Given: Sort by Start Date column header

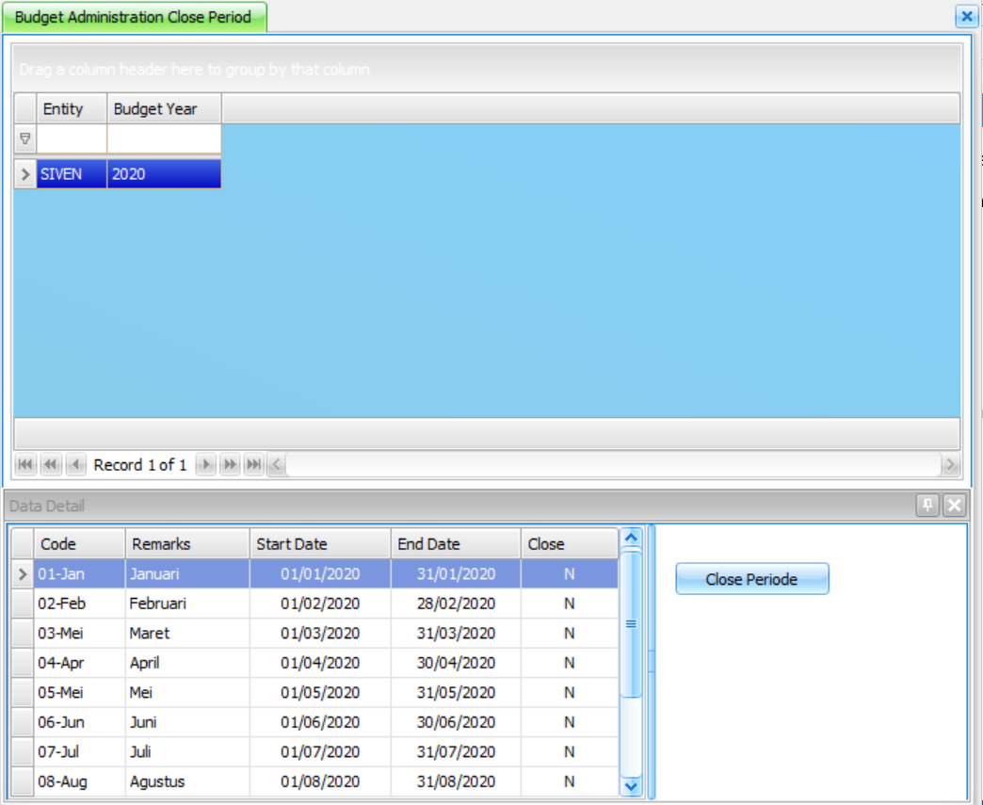Looking at the screenshot, I should click(x=320, y=543).
